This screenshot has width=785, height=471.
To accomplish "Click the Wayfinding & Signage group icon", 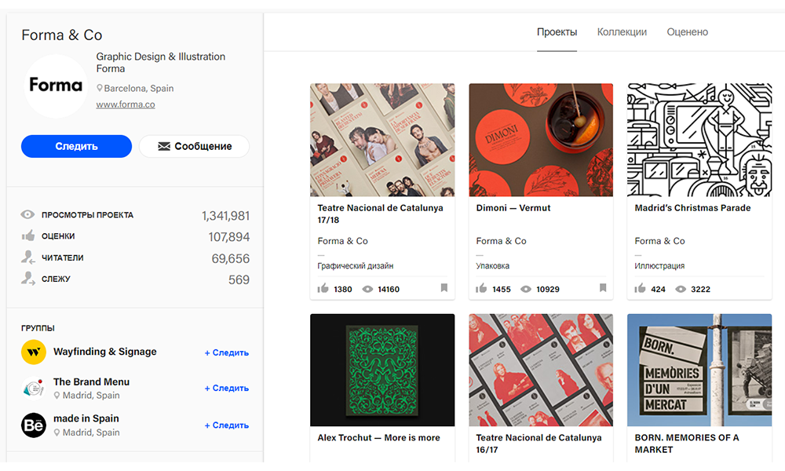I will pyautogui.click(x=34, y=352).
